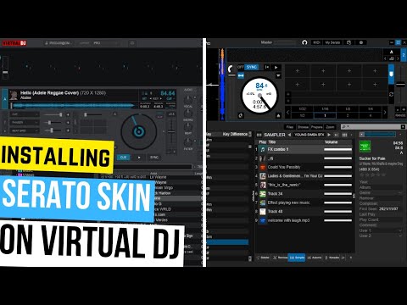
Task: Open the PRO layout dropdown in VirtualDJ
Action: point(106,43)
